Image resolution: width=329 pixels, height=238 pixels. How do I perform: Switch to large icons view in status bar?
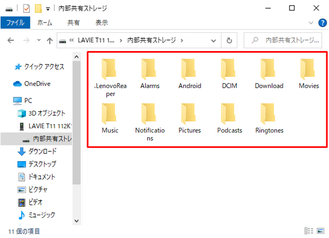(320, 231)
